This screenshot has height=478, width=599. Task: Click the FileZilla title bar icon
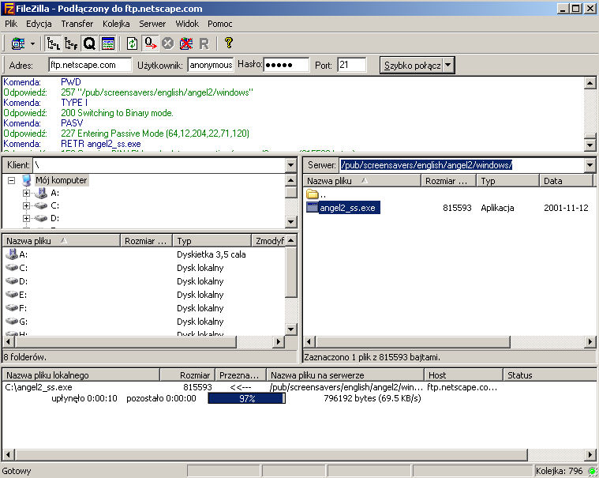click(9, 9)
